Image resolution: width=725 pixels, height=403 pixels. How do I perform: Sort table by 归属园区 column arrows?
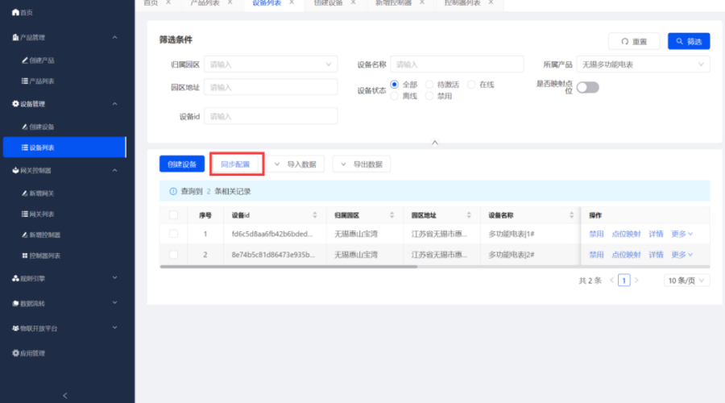coord(391,215)
